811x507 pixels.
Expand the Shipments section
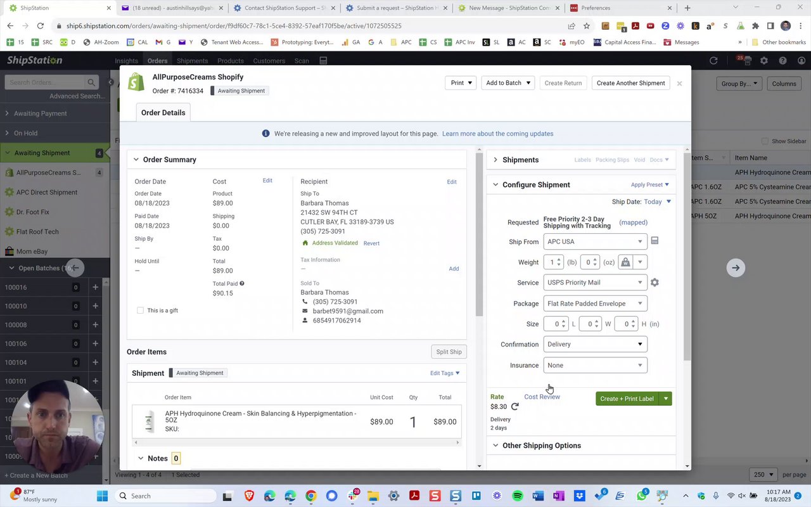click(495, 160)
